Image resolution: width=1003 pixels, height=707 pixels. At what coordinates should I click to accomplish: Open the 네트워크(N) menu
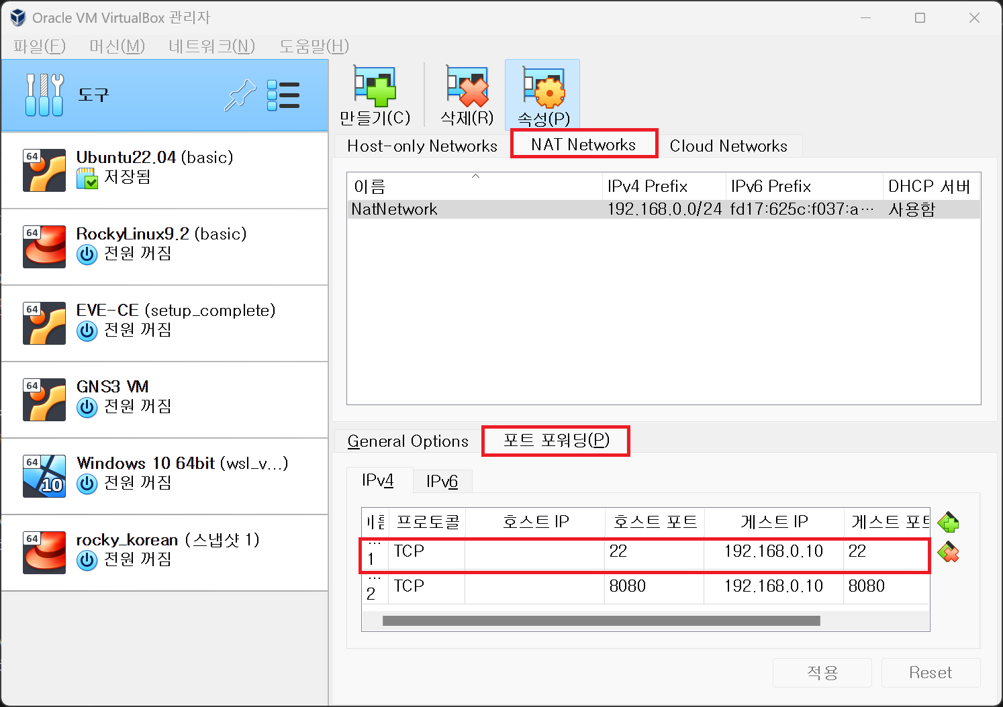[212, 46]
